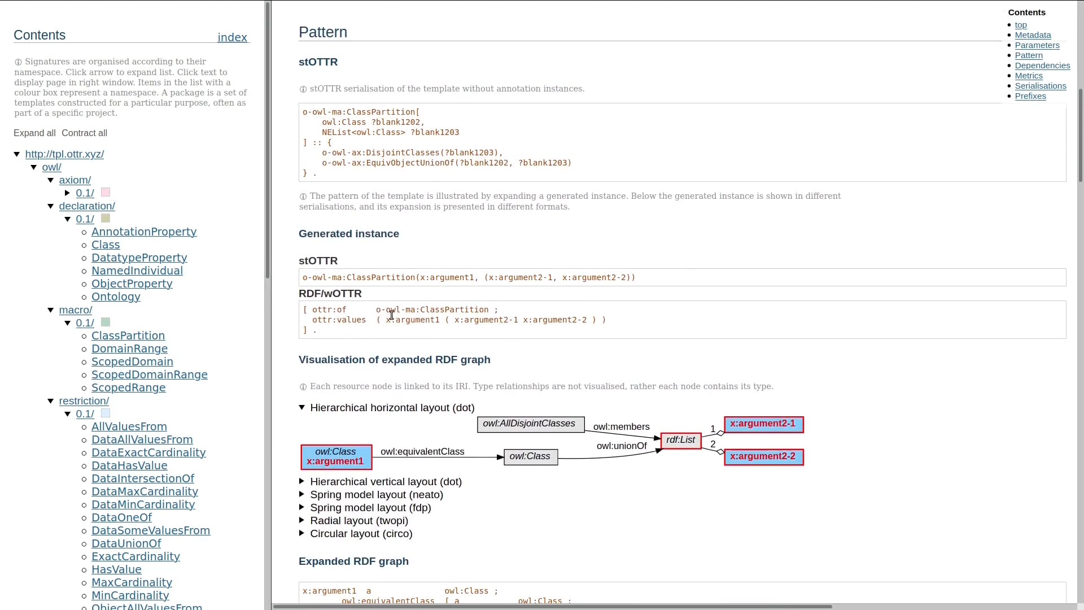The width and height of the screenshot is (1084, 610).
Task: Click Contract all in the left sidebar
Action: click(84, 133)
